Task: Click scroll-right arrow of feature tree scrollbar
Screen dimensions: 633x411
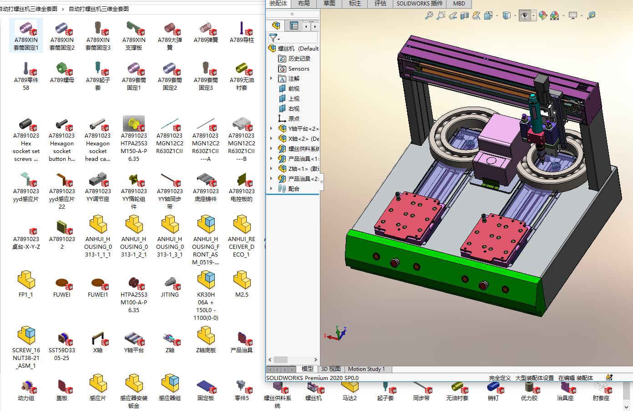Action: 316,360
